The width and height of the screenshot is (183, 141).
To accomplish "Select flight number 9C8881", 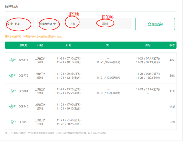I will pos(23,91).
